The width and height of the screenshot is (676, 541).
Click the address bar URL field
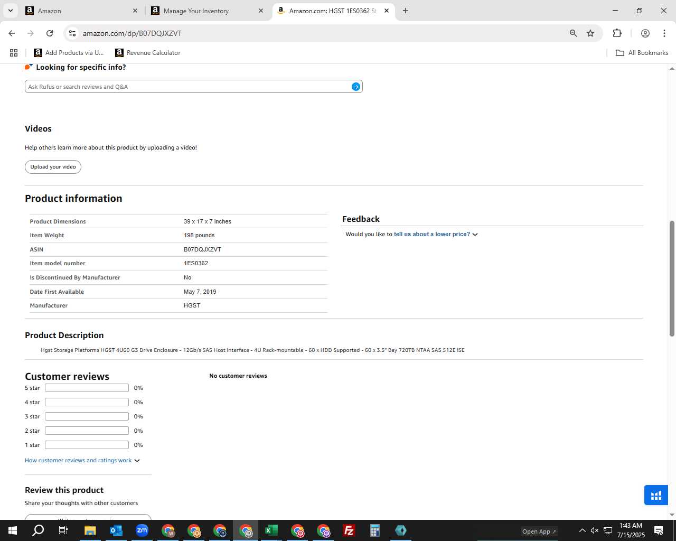point(317,33)
